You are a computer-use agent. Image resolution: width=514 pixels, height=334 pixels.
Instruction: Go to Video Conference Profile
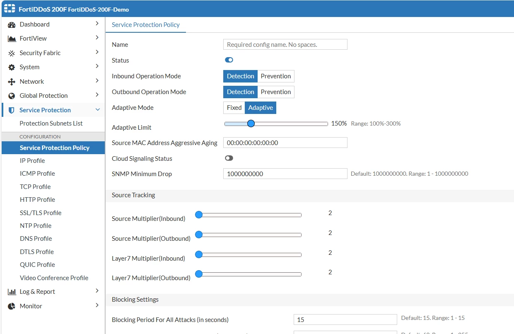54,278
